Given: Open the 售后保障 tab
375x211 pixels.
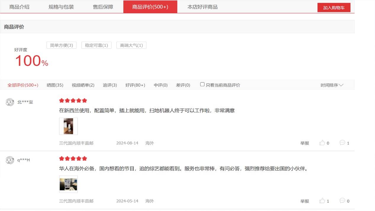Looking at the screenshot, I should [103, 7].
